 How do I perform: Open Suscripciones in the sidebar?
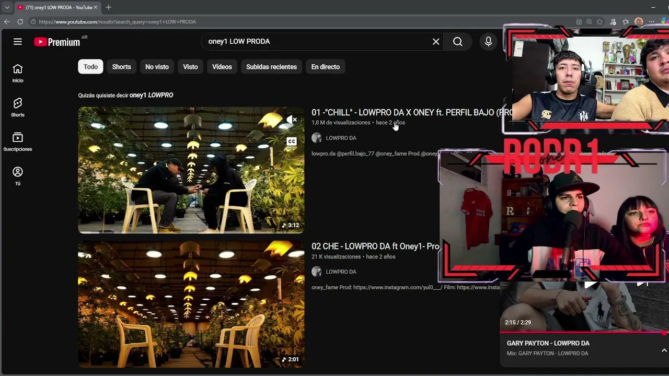(x=18, y=142)
